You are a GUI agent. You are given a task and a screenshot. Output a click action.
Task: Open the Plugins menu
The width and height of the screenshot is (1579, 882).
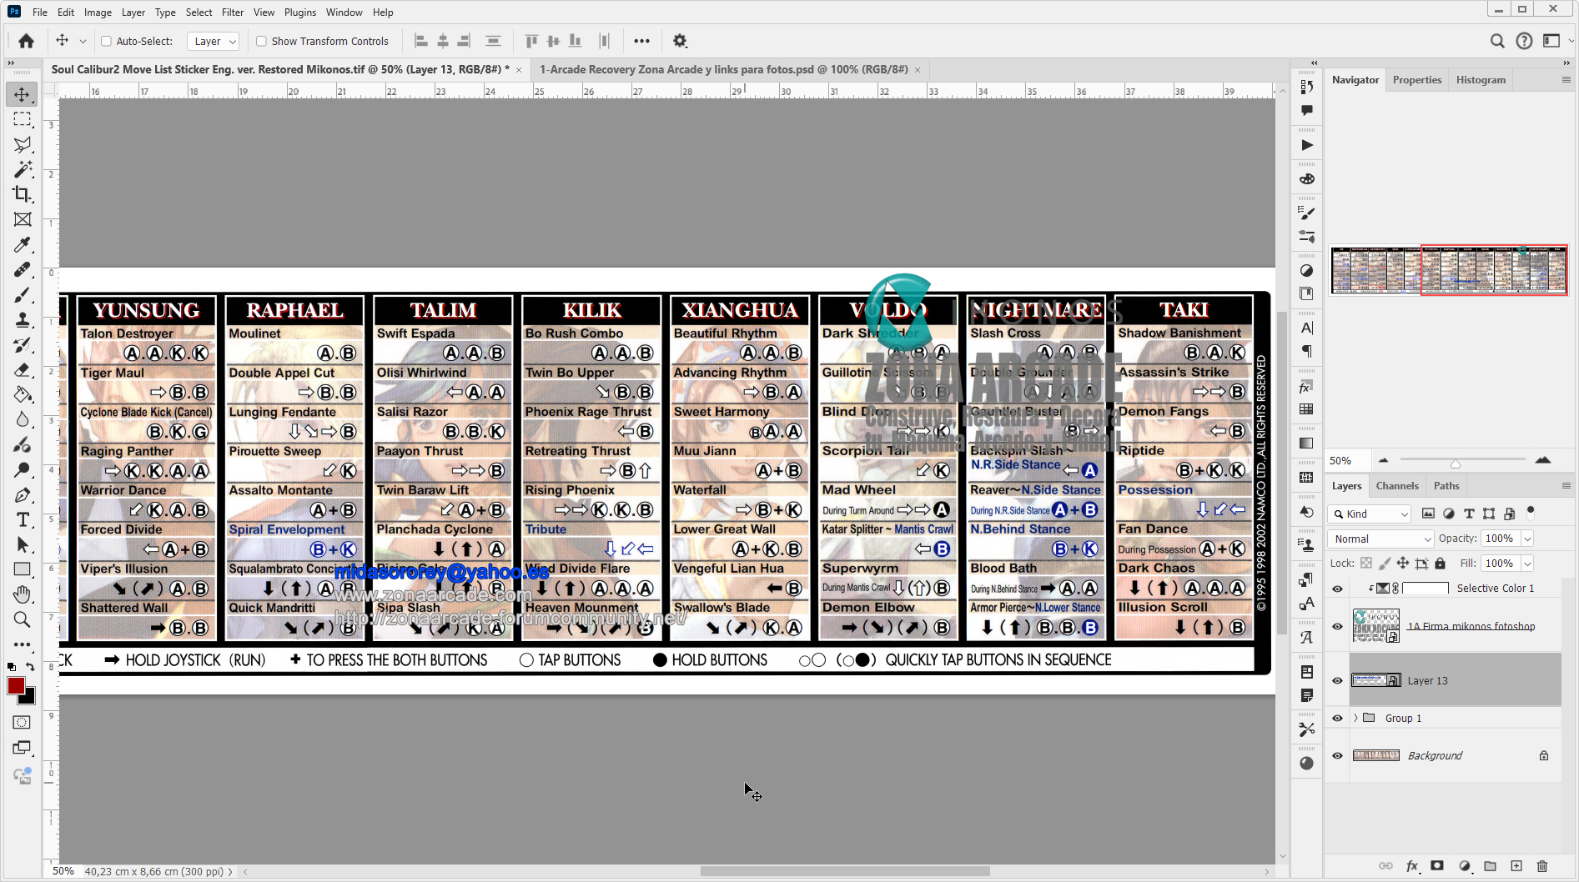(x=300, y=12)
